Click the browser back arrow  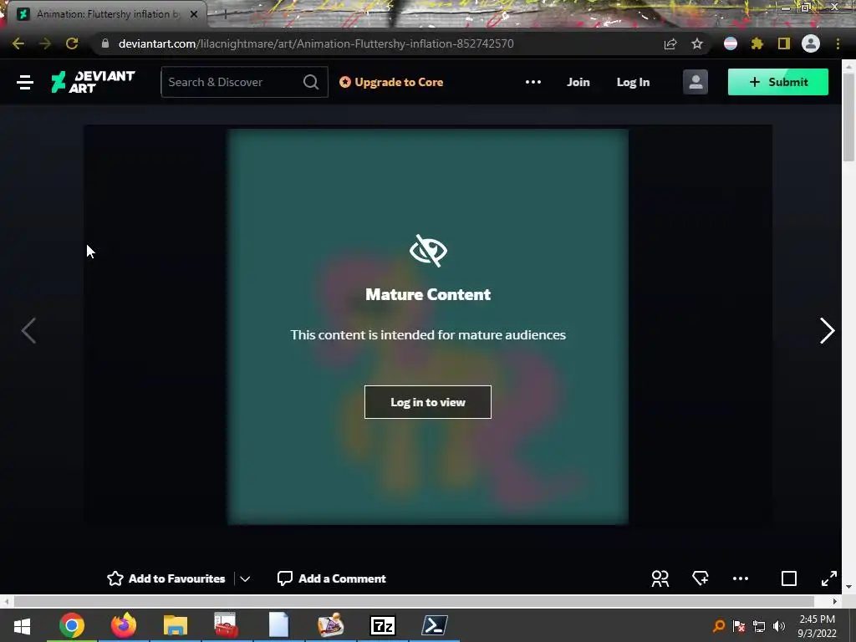pos(18,43)
